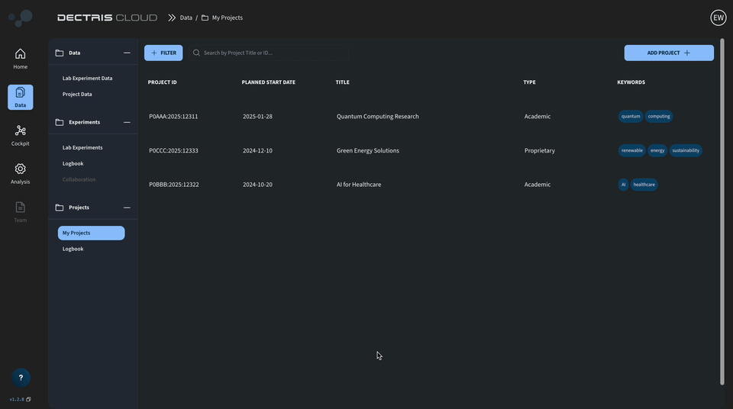Click the Dectris Cloud logo dots

tap(21, 18)
